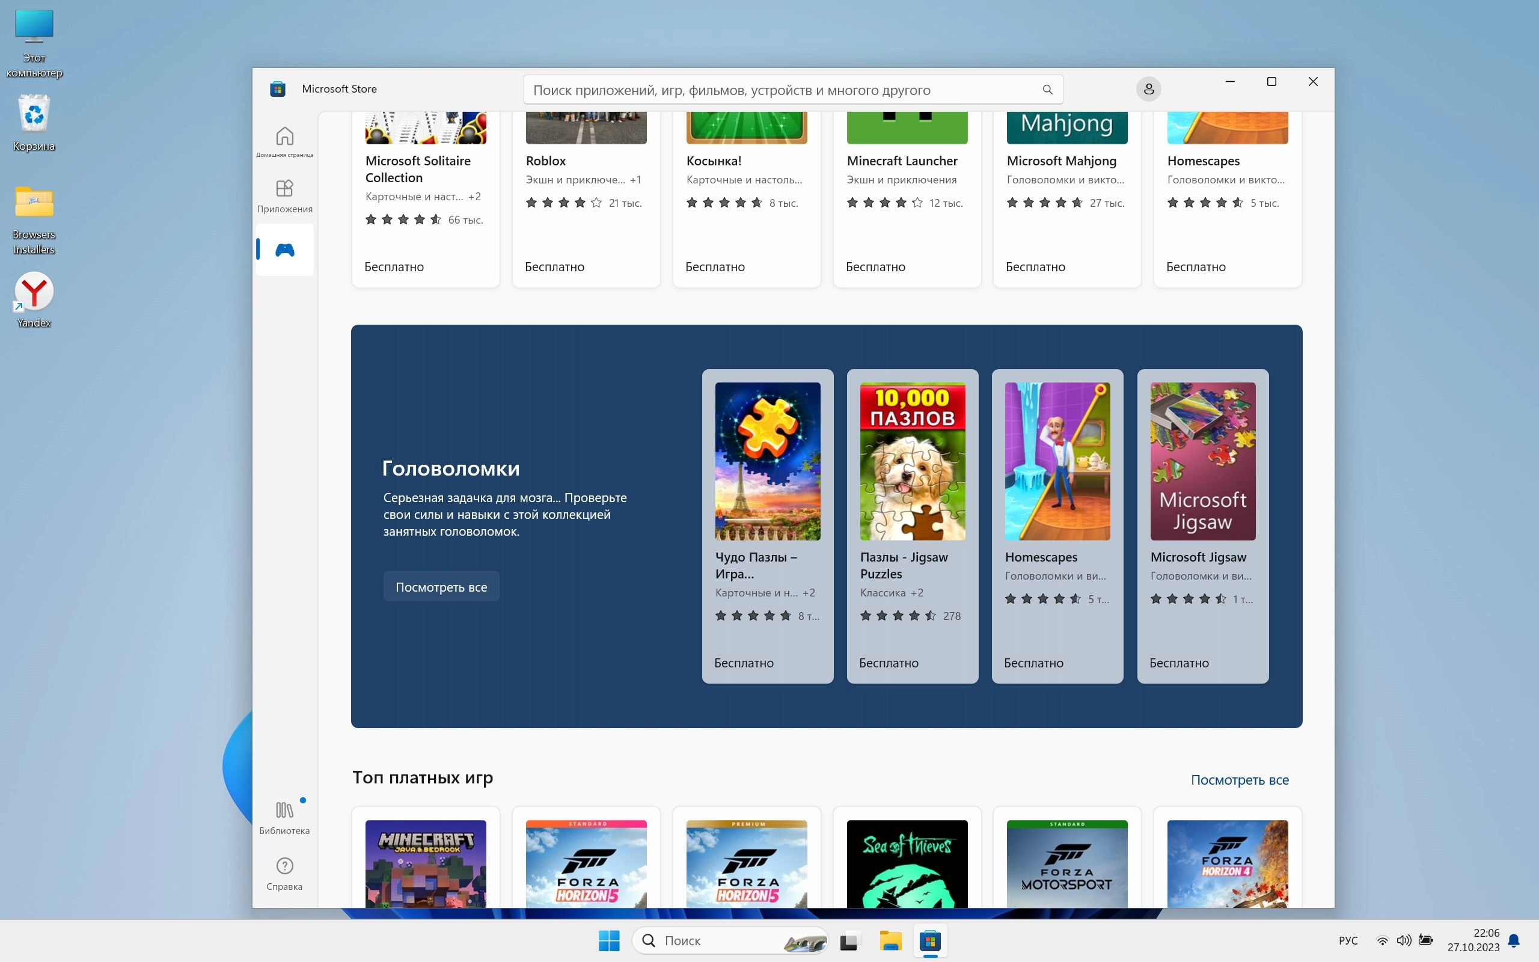This screenshot has width=1539, height=962.
Task: Click the РУС language indicator in the tray
Action: click(1348, 940)
